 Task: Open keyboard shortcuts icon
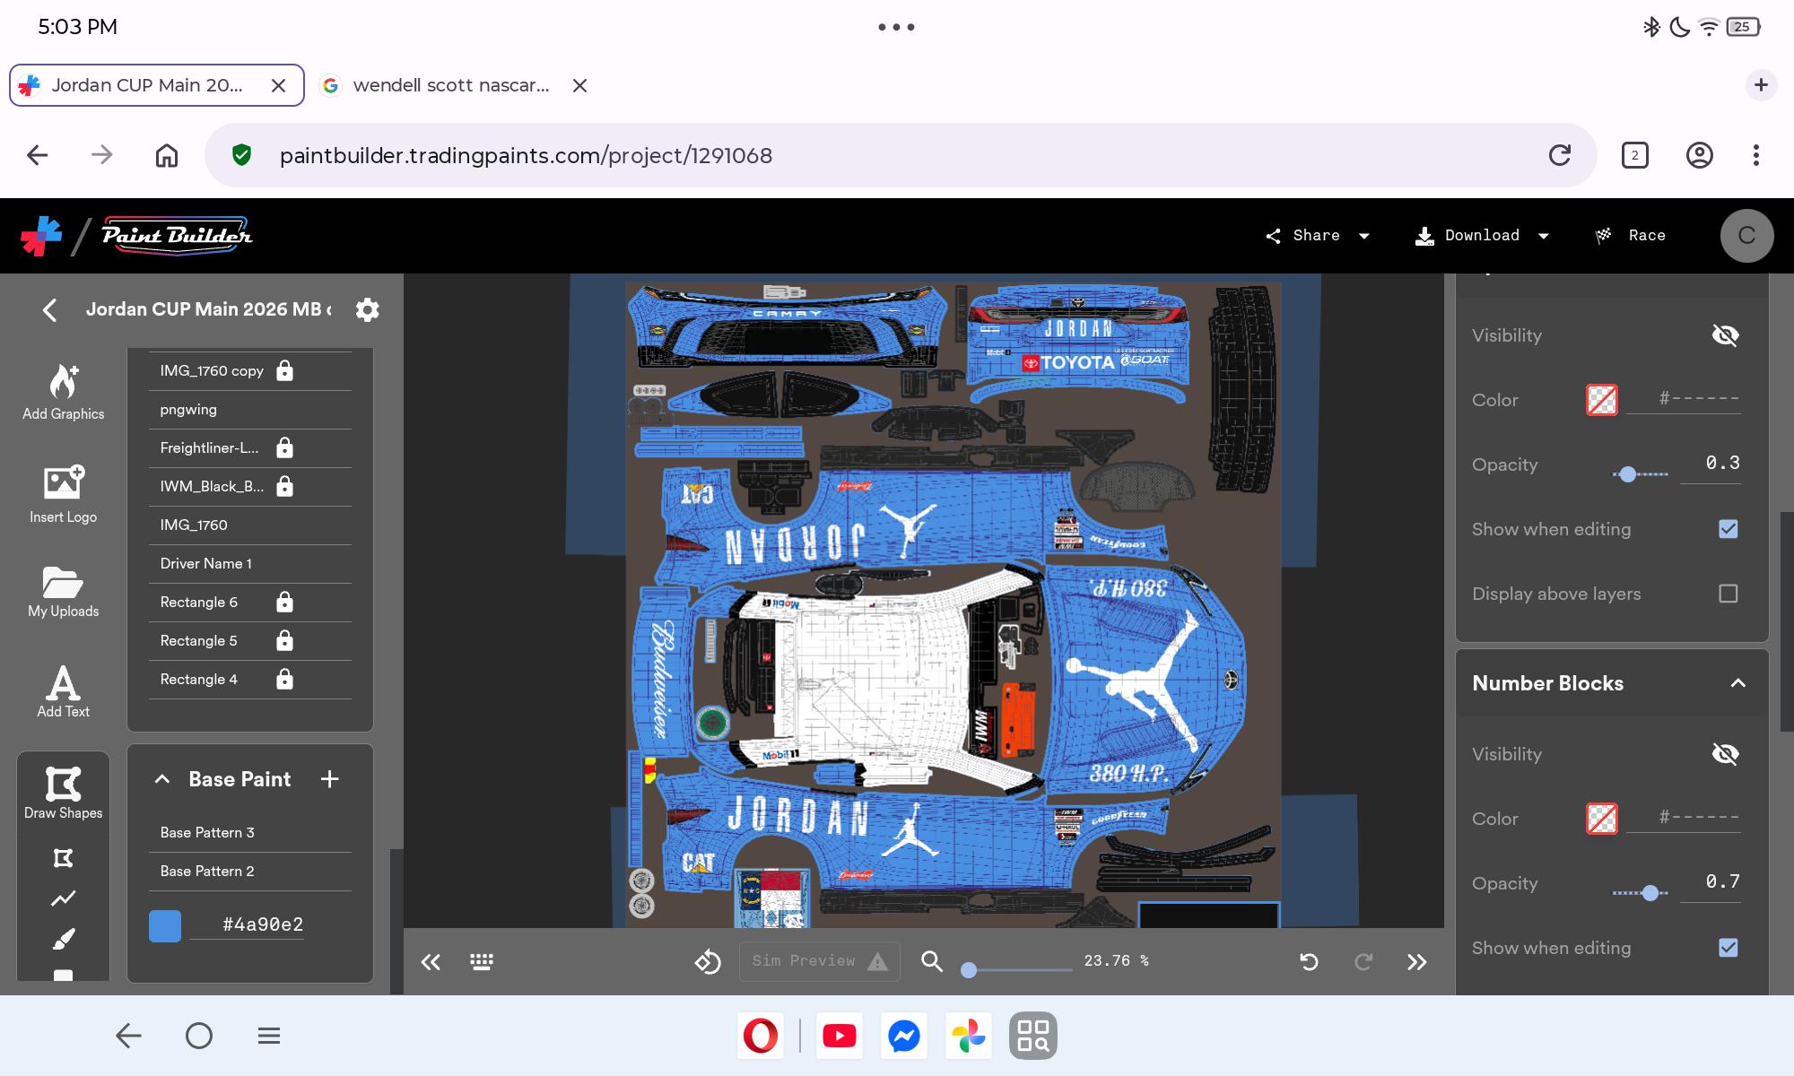coord(482,962)
